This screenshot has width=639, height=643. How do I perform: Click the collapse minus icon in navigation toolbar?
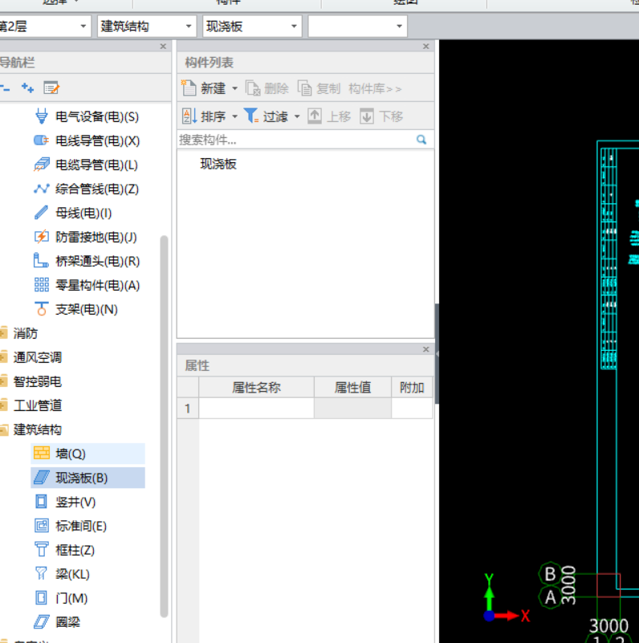[5, 87]
